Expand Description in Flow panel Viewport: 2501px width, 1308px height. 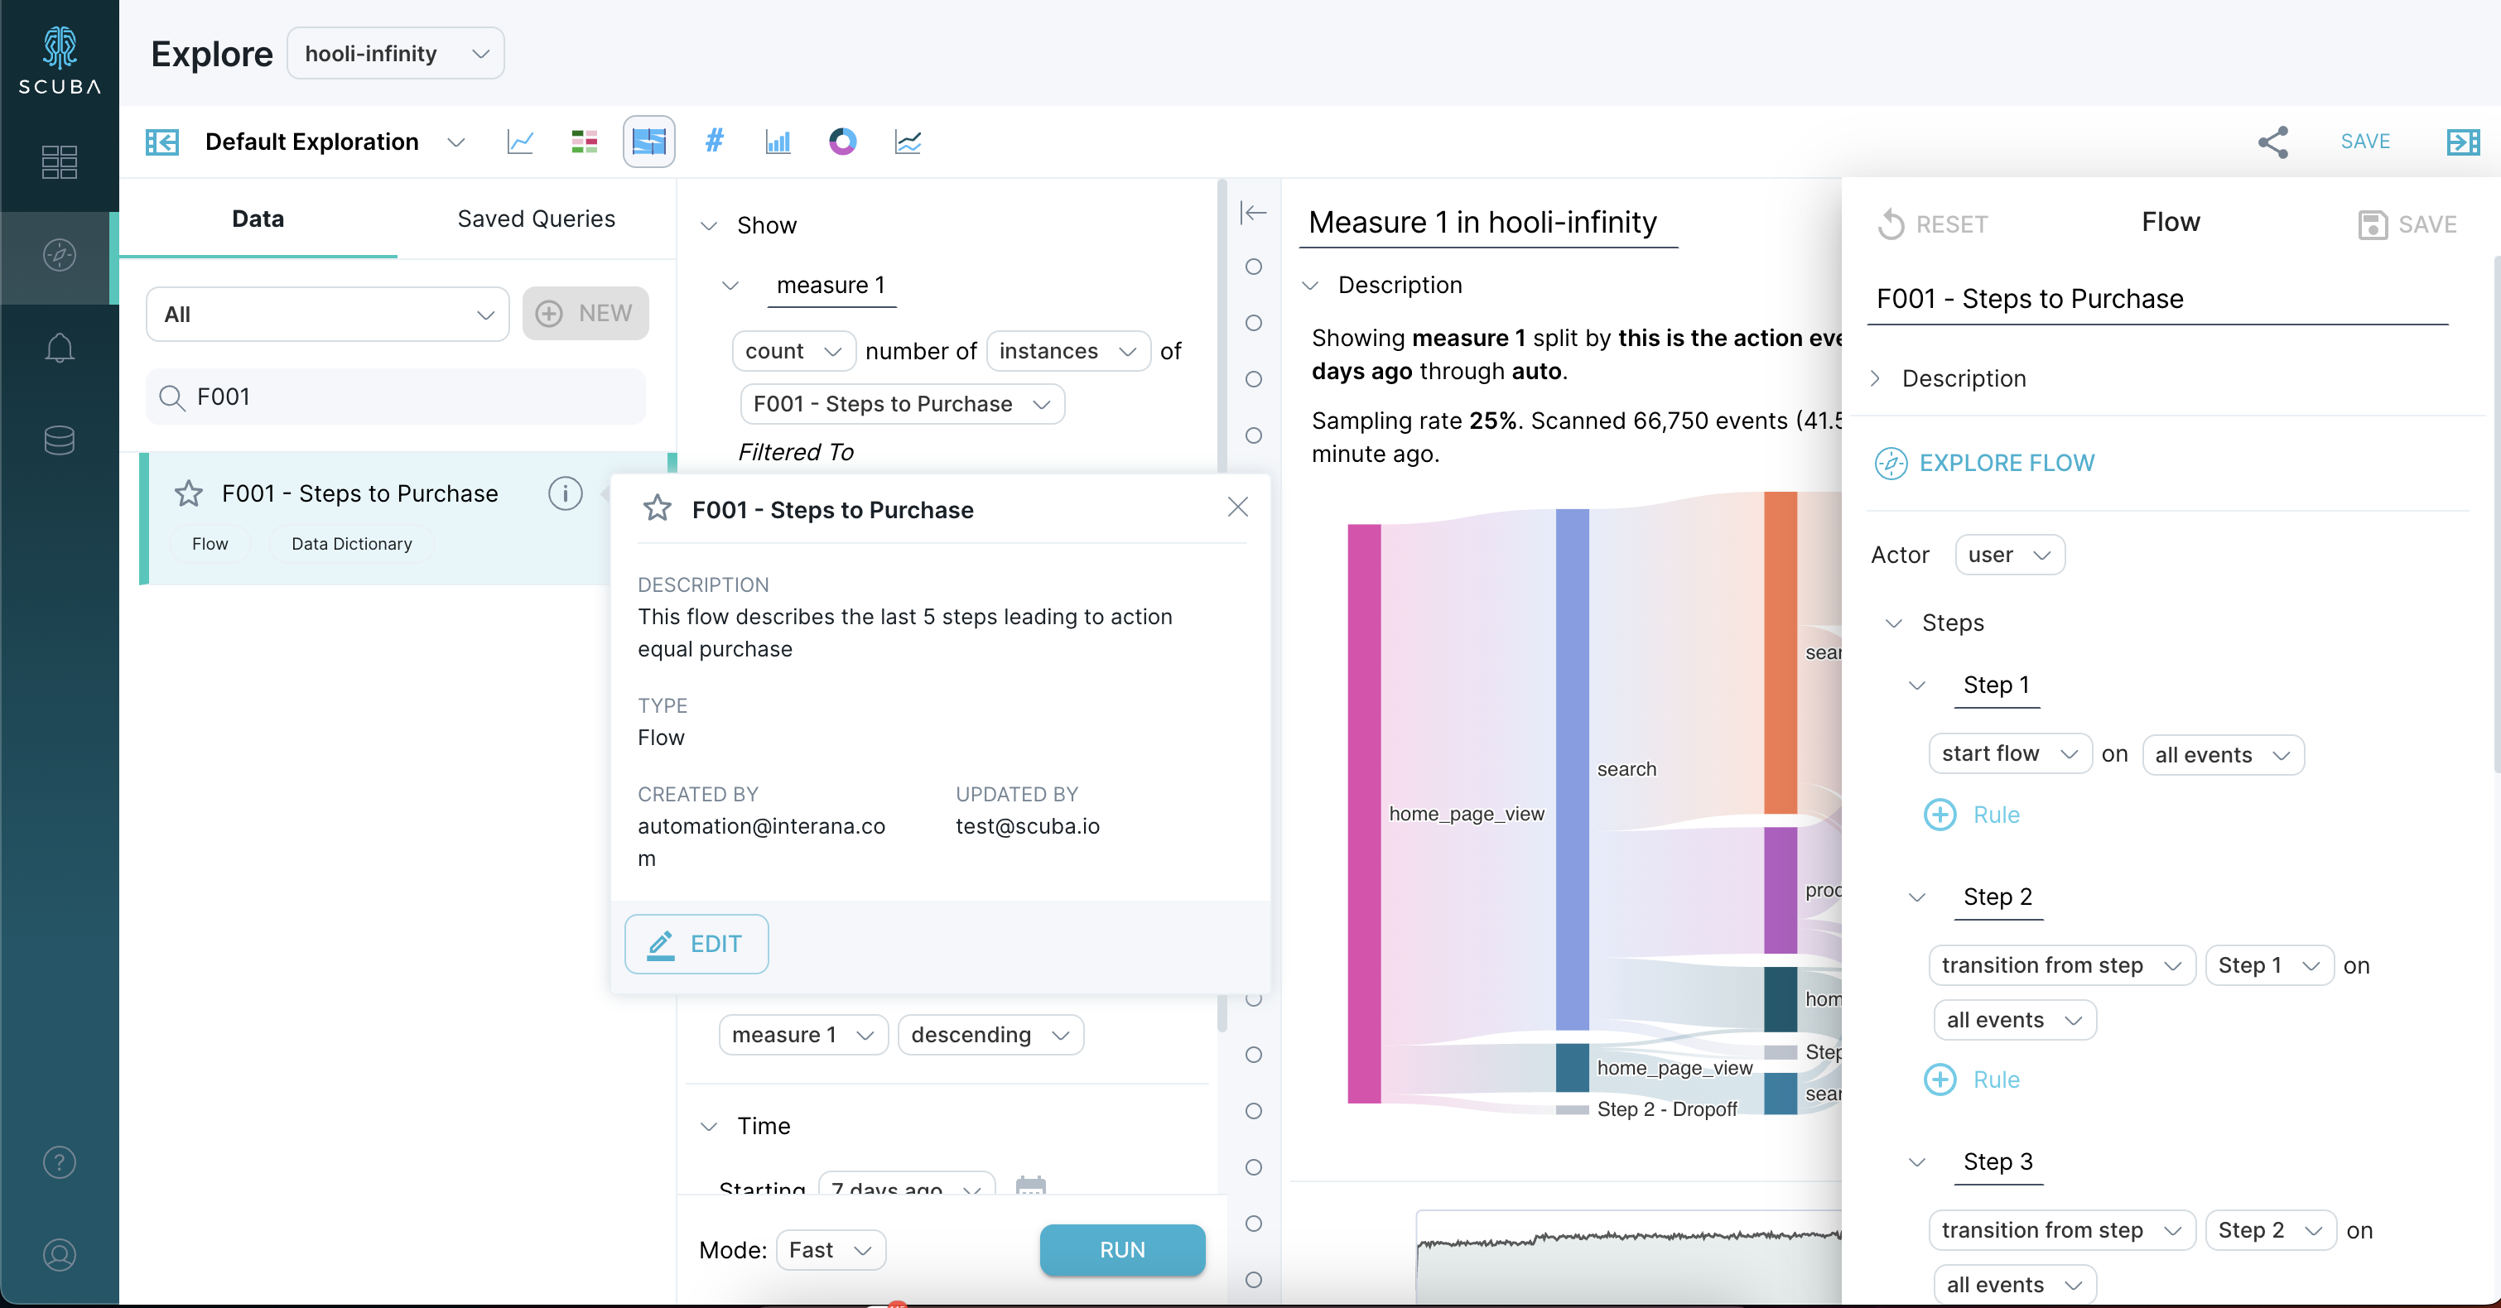point(1875,378)
